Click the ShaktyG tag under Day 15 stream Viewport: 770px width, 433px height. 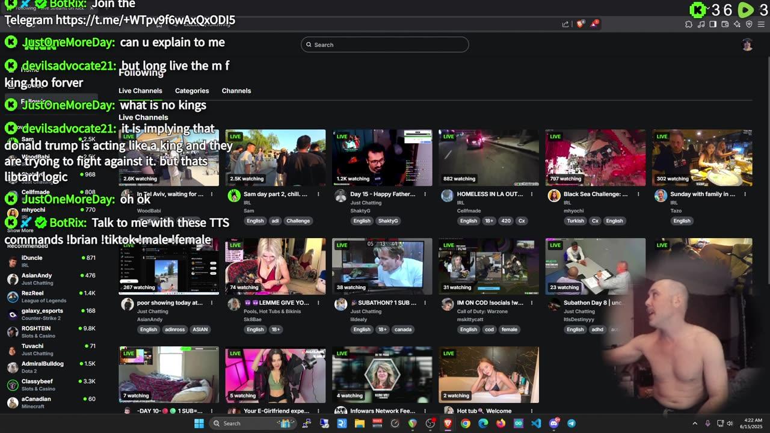(x=388, y=221)
